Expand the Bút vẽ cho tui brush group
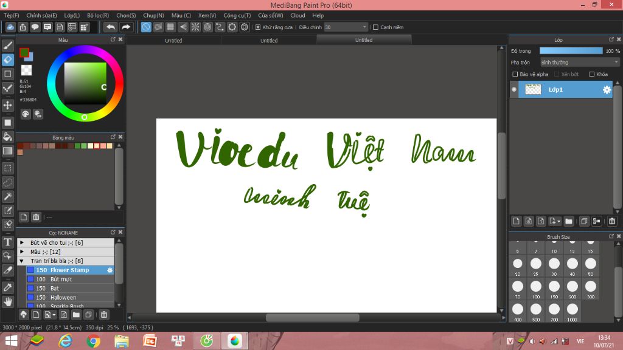623x350 pixels. (x=22, y=242)
